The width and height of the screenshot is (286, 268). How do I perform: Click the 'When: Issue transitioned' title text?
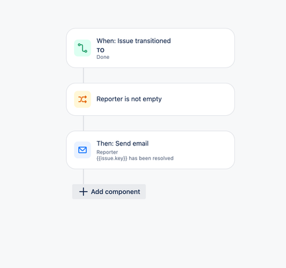coord(134,41)
